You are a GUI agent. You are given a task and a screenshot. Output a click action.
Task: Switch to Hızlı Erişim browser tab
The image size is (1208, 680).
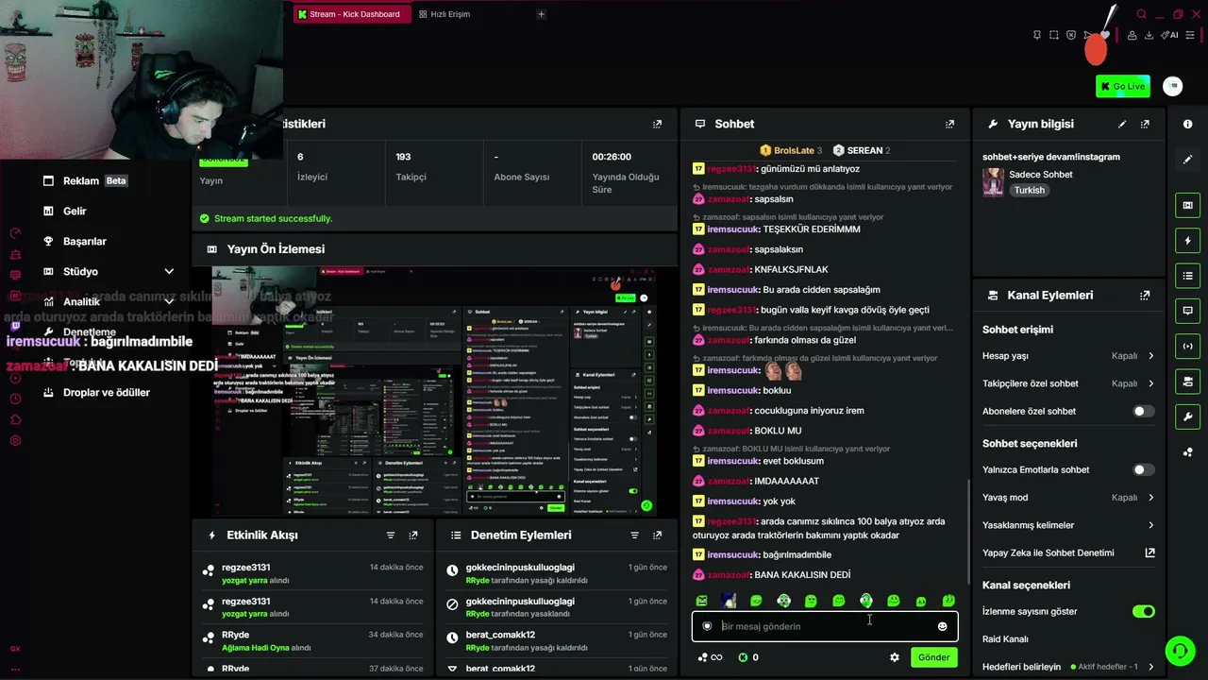click(x=444, y=14)
